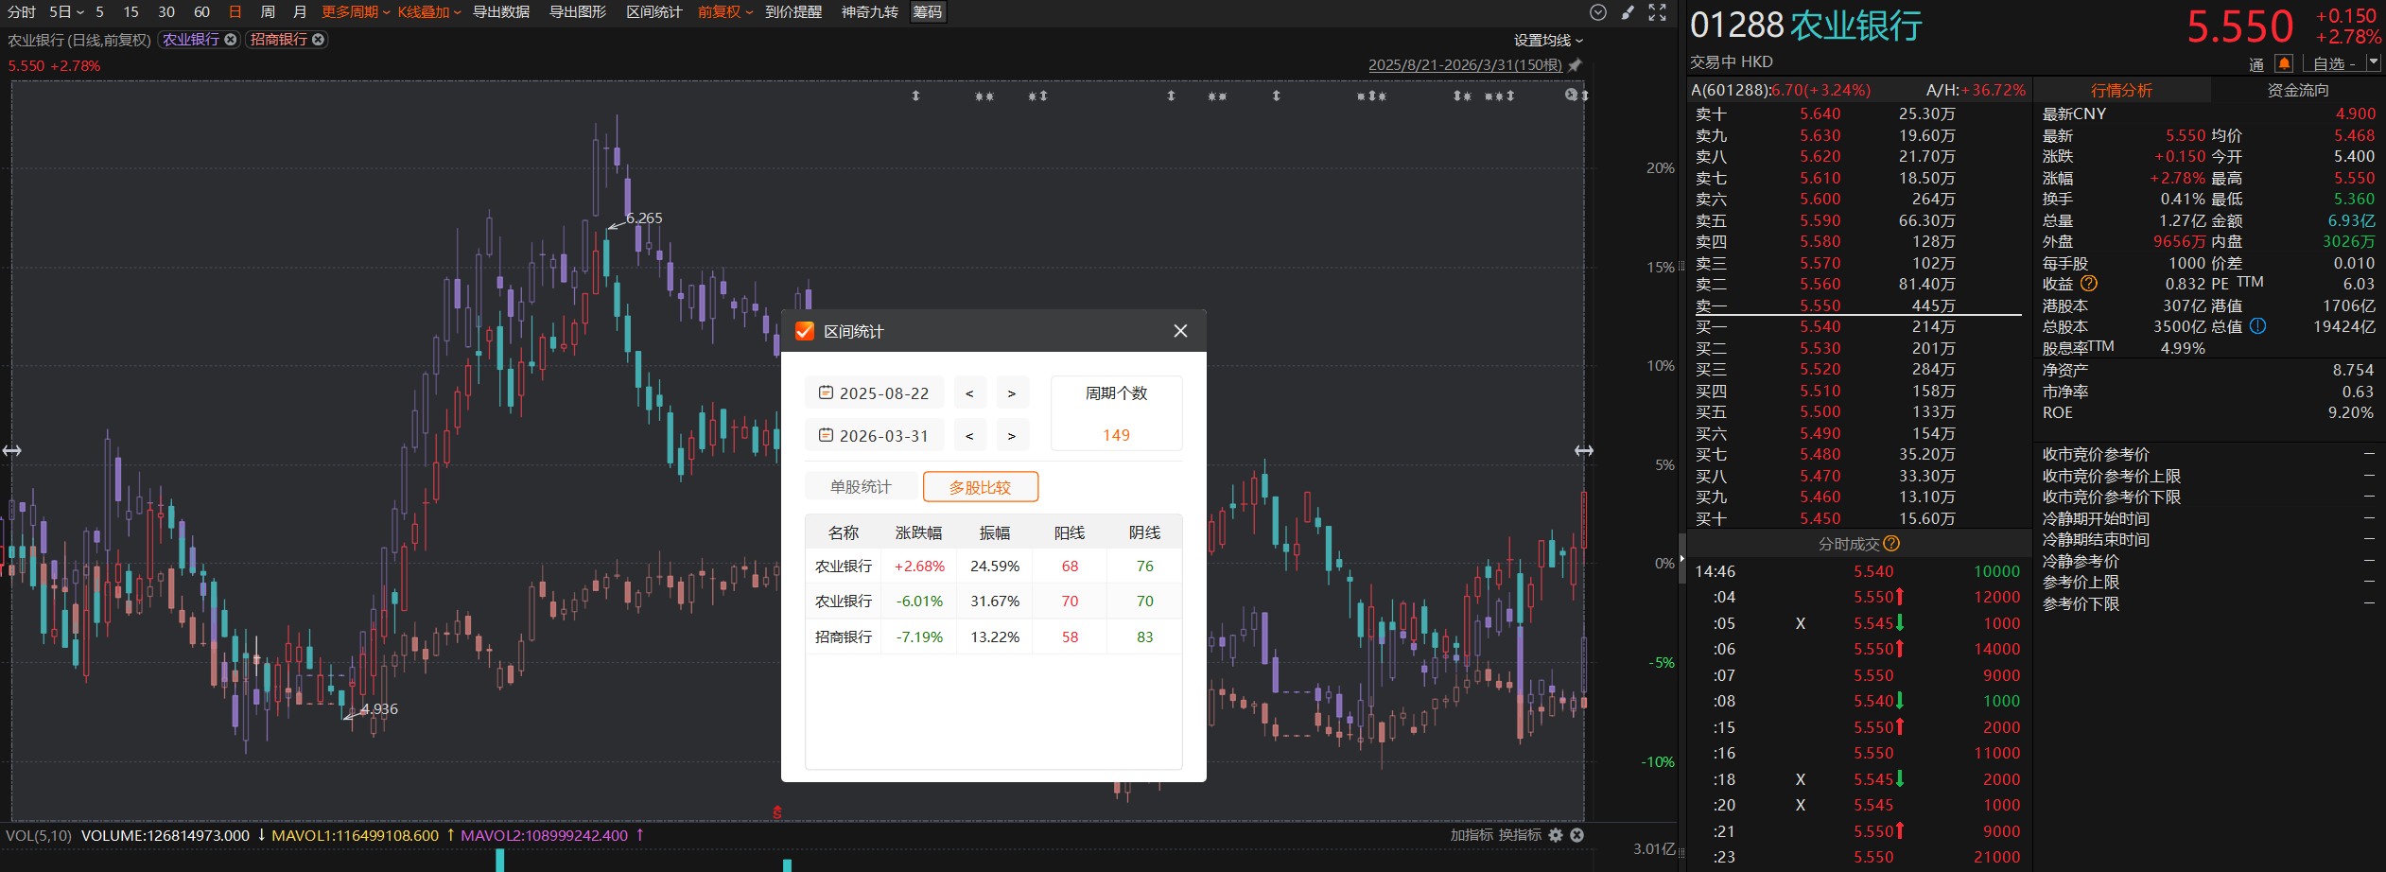
Task: Click the paintbrush drawing tool icon
Action: click(1628, 12)
